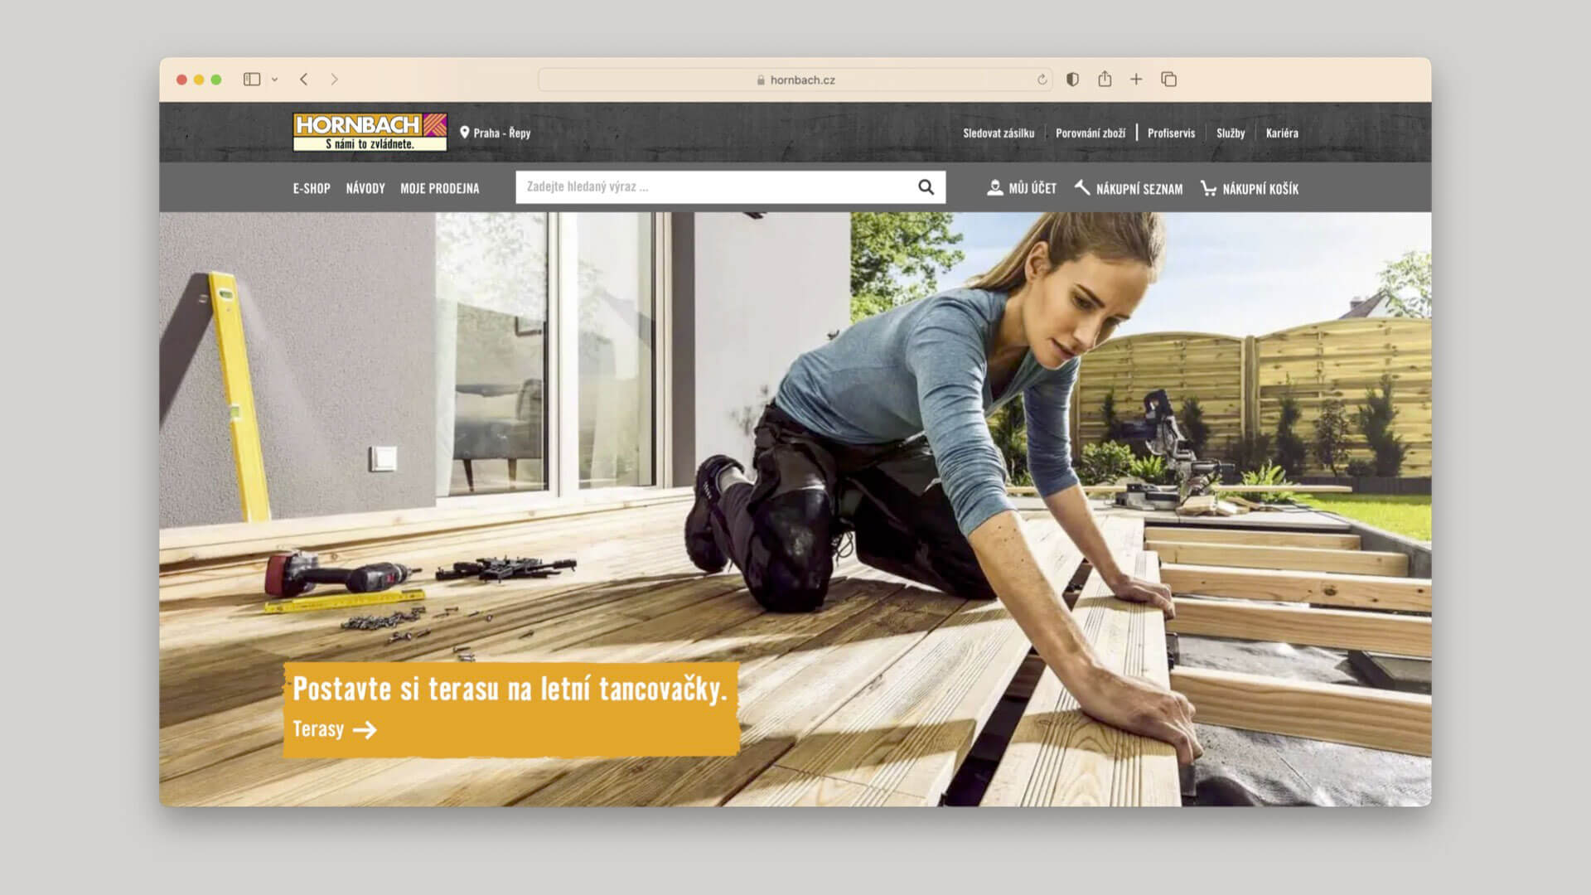
Task: Click the Sledovat zásilku link
Action: (x=999, y=133)
